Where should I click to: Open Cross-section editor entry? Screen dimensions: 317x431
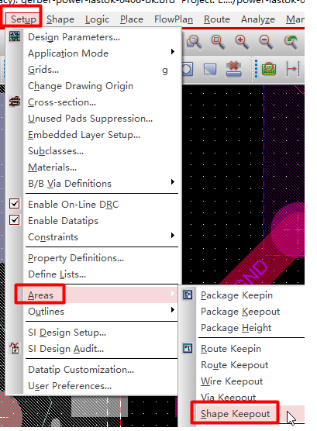(62, 102)
